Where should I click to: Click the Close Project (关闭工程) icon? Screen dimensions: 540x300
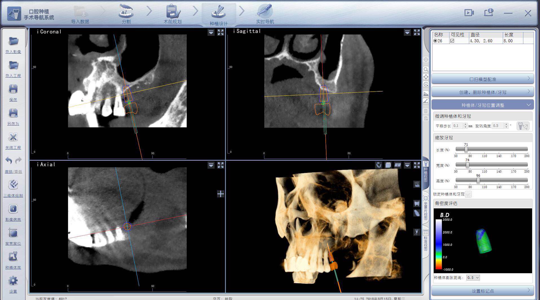pyautogui.click(x=13, y=137)
